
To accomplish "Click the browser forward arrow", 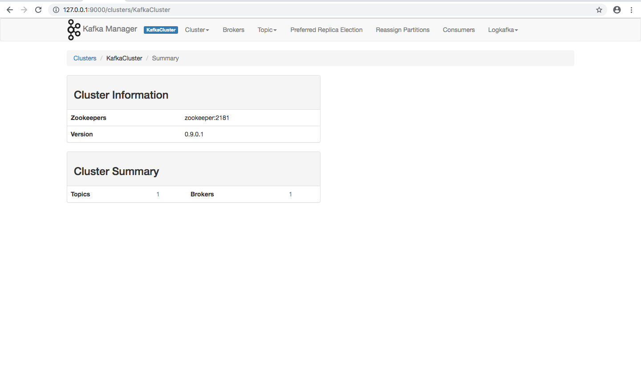I will [x=24, y=10].
